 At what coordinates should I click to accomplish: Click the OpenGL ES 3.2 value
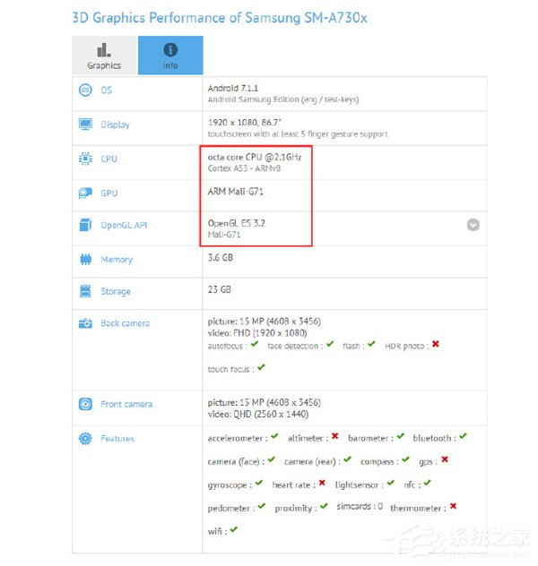pos(237,223)
